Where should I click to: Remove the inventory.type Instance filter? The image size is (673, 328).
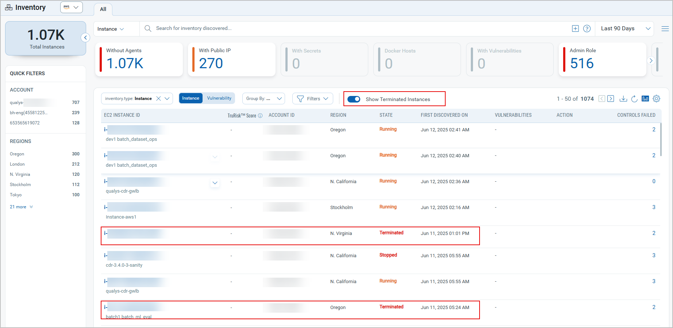click(158, 99)
